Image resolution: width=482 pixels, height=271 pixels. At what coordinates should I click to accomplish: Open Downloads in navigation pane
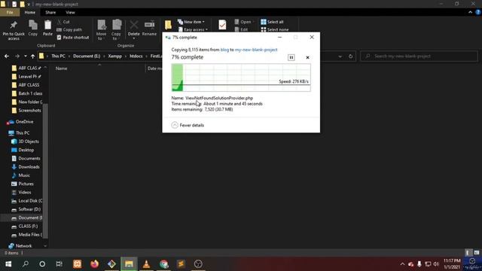pos(26,167)
